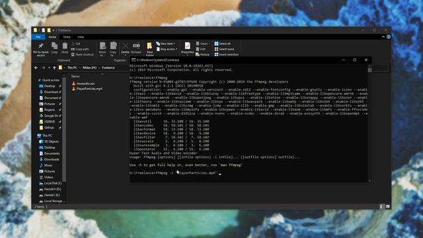Click Select all in the ribbon
This screenshot has height=238, width=423.
point(223,44)
